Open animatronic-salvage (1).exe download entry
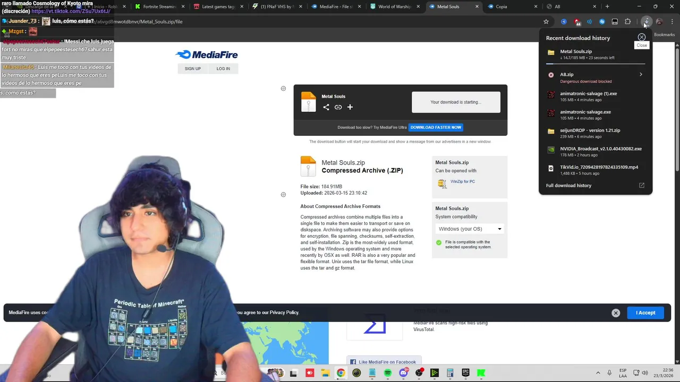Screen dimensions: 680x382 (595, 97)
